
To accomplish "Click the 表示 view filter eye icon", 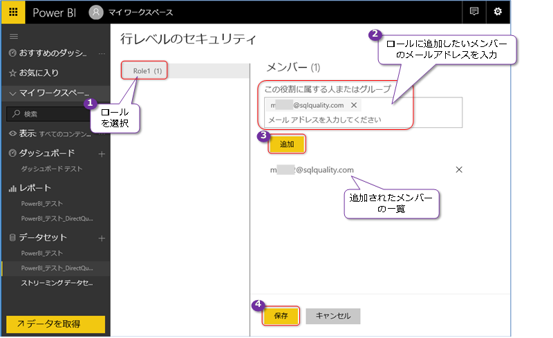I will (x=12, y=133).
